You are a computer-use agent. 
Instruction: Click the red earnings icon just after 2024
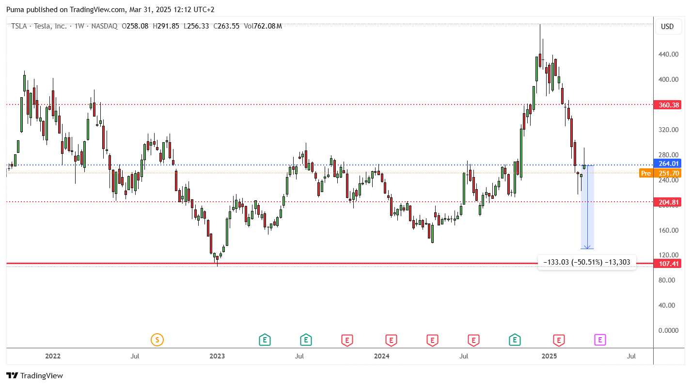pos(391,340)
